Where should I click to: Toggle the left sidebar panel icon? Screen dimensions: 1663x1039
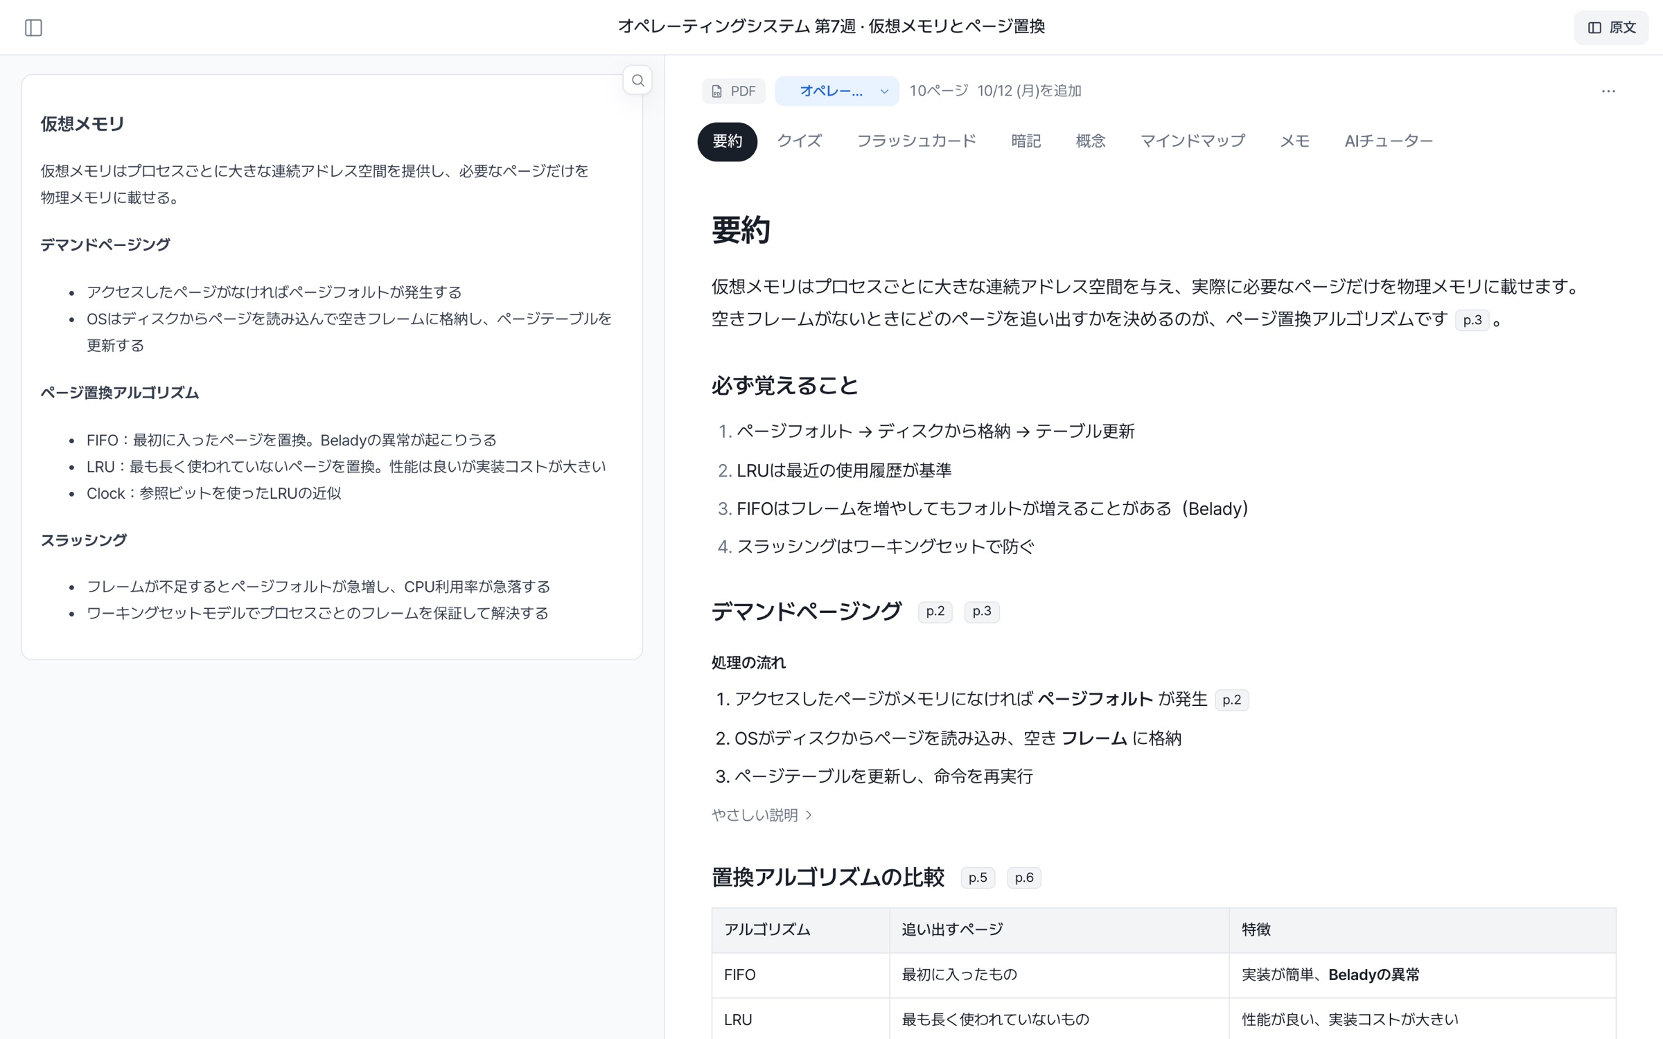tap(33, 28)
